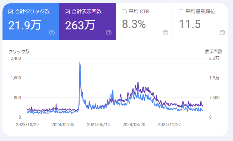Click the 2,400 left axis value
The height and width of the screenshot is (141, 233).
tap(16, 58)
